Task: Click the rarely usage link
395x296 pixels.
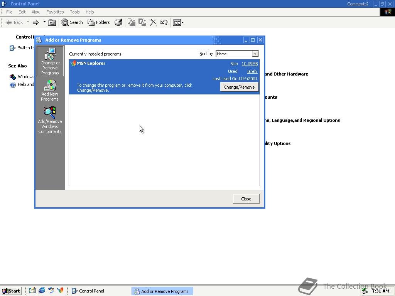Action: 252,71
